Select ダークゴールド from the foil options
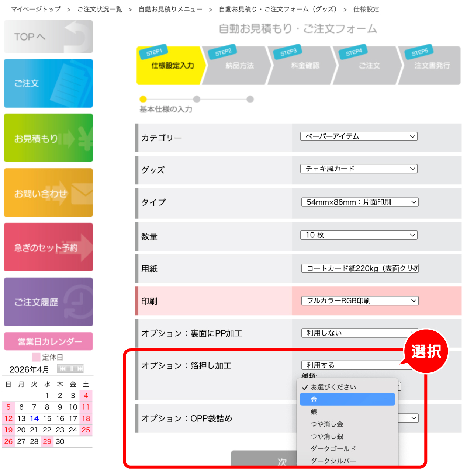The height and width of the screenshot is (469, 467). point(333,449)
